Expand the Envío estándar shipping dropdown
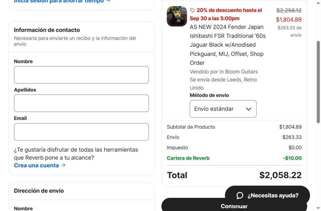The width and height of the screenshot is (321, 211). pos(223,109)
